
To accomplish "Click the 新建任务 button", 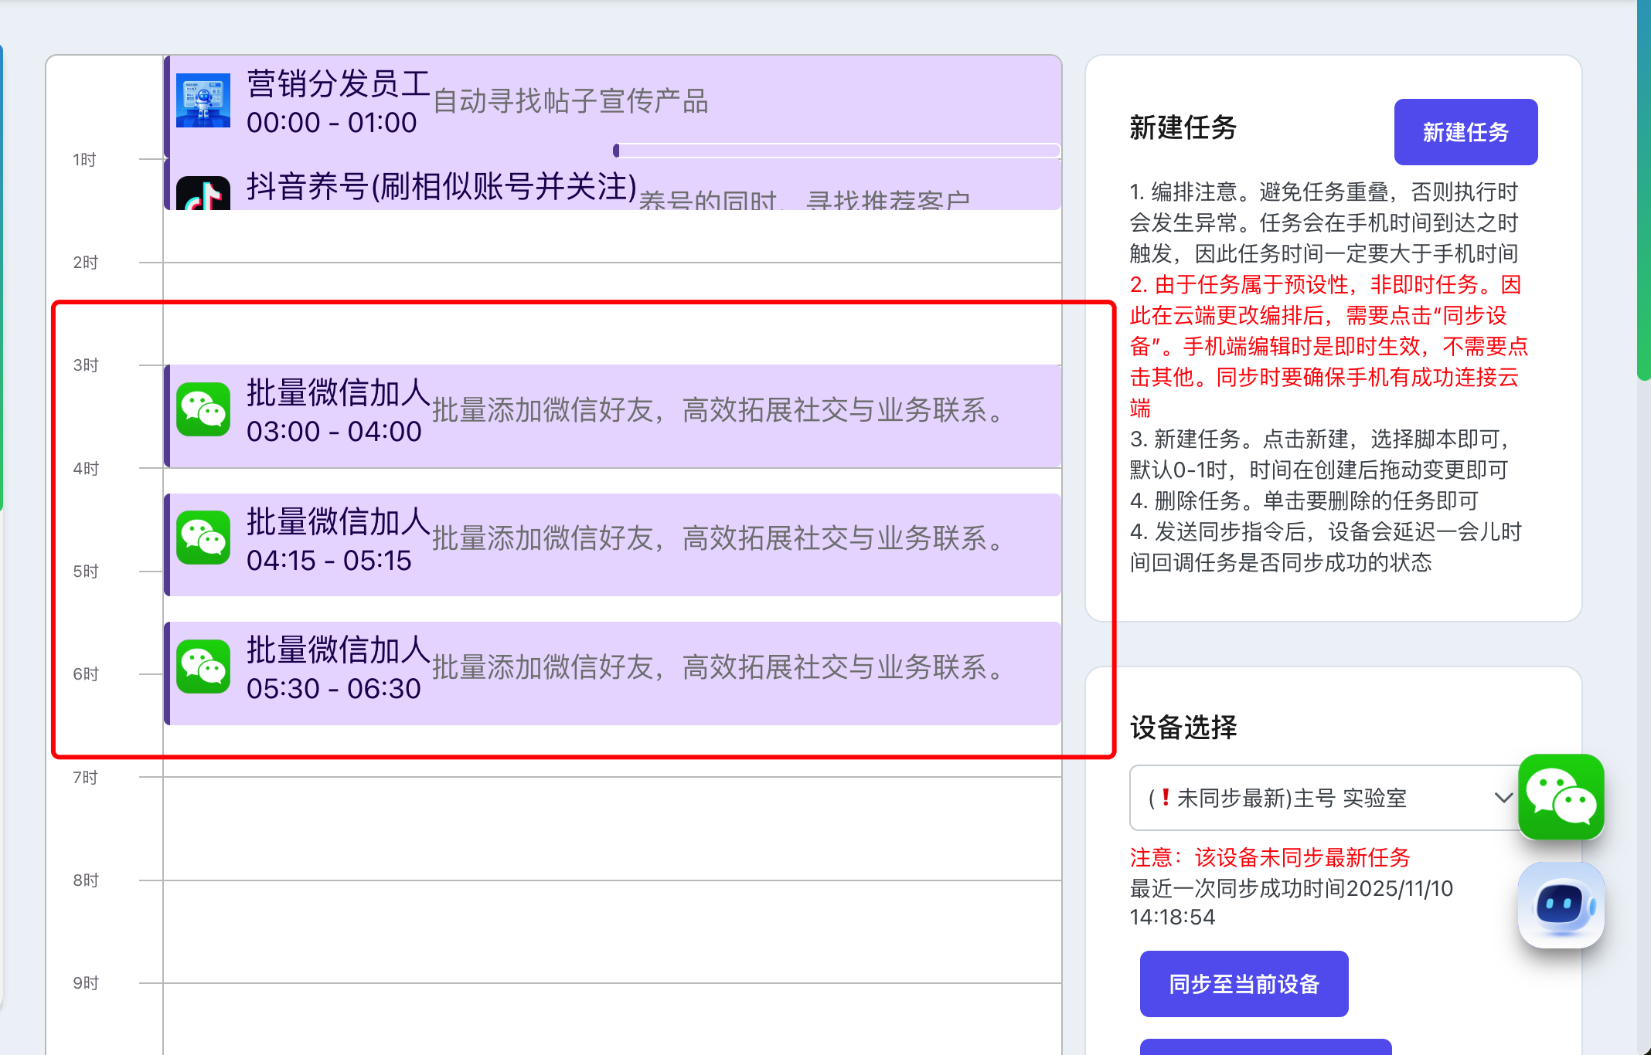I will pos(1465,132).
